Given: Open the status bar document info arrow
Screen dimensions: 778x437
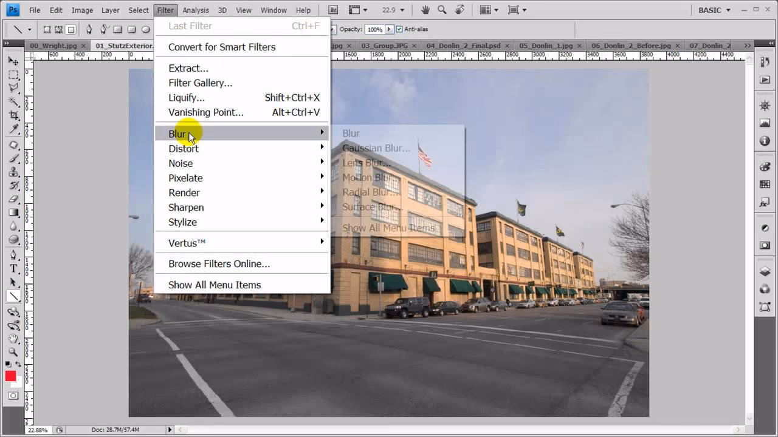Looking at the screenshot, I should tap(170, 430).
